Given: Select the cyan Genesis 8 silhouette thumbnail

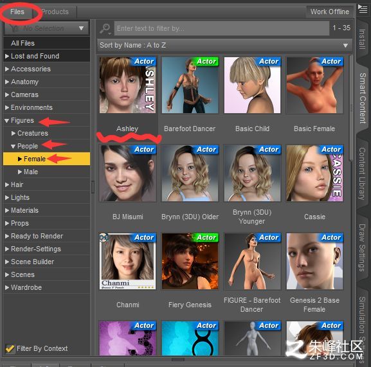Looking at the screenshot, I should pyautogui.click(x=190, y=338).
